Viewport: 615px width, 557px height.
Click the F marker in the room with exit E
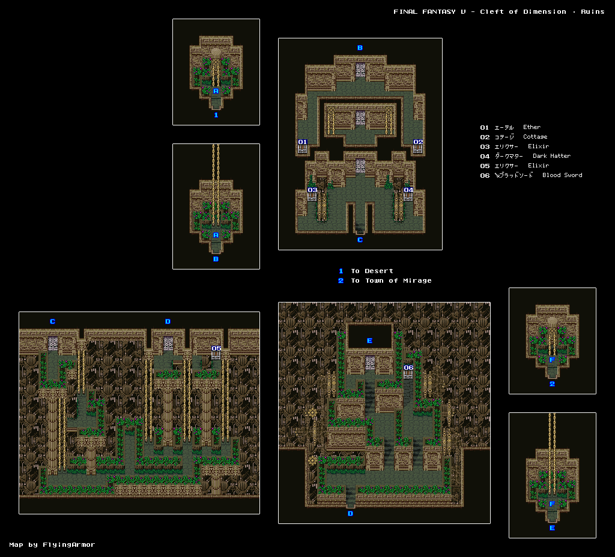(553, 504)
